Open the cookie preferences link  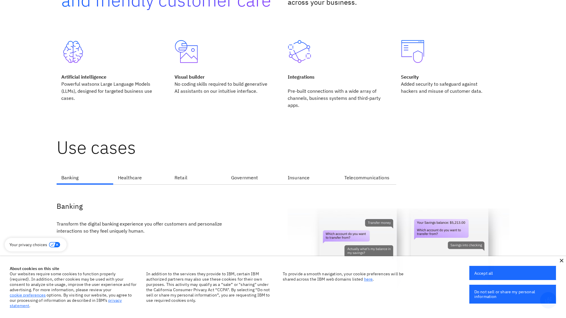click(x=27, y=295)
